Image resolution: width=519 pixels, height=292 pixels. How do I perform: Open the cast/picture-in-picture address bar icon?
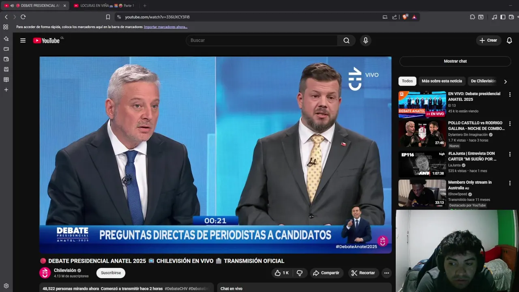(385, 17)
